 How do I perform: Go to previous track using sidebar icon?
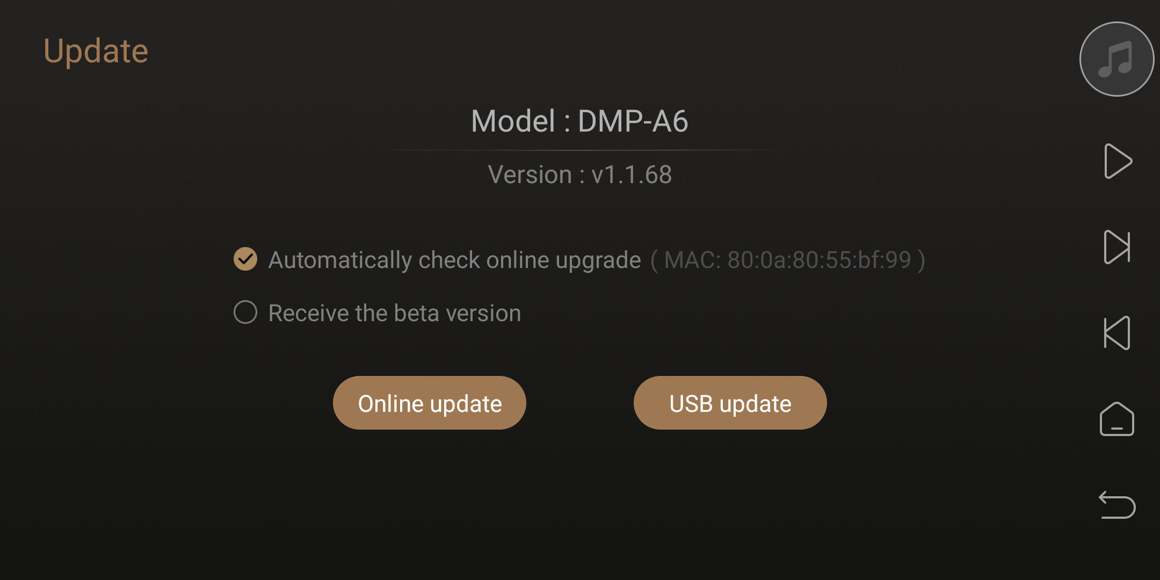pos(1117,333)
